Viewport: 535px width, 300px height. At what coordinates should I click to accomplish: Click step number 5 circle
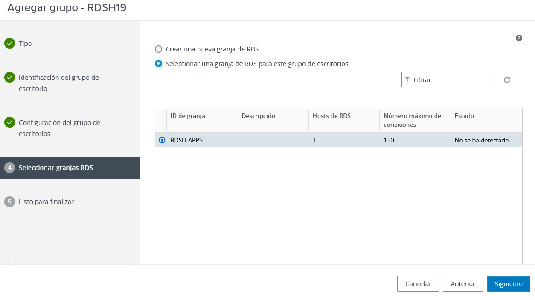10,202
